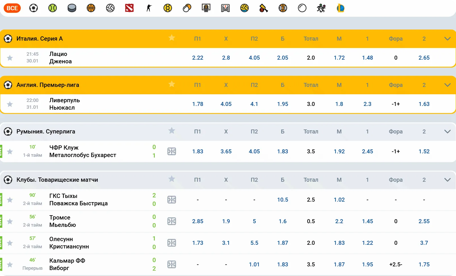Click the 1.78 odds for Ливерпуль win
Screen dimensions: 456x276
click(x=198, y=104)
